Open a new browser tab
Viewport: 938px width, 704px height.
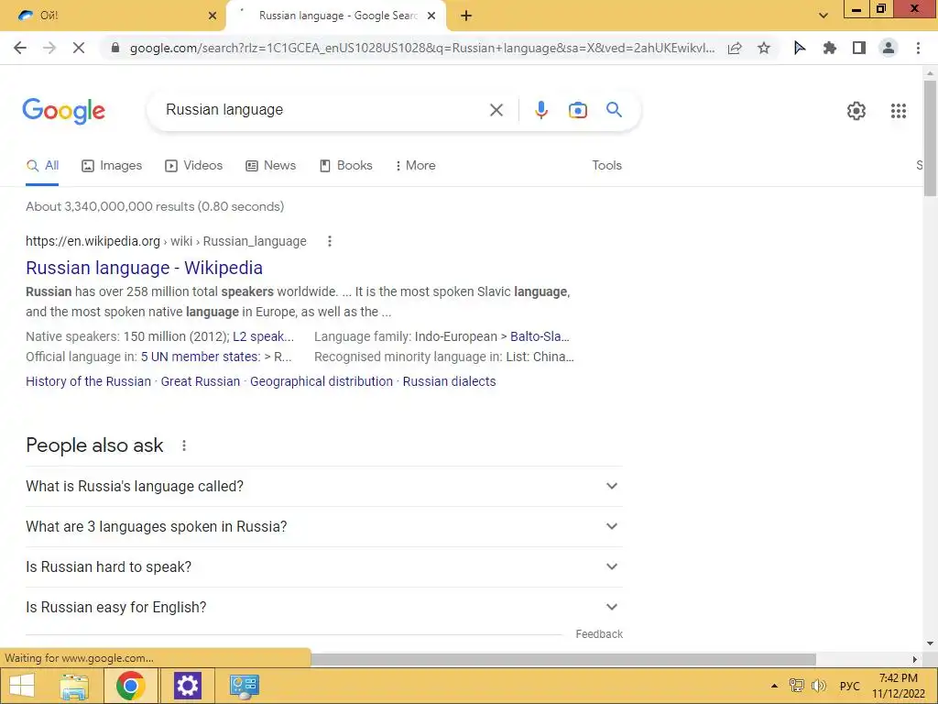coord(466,16)
